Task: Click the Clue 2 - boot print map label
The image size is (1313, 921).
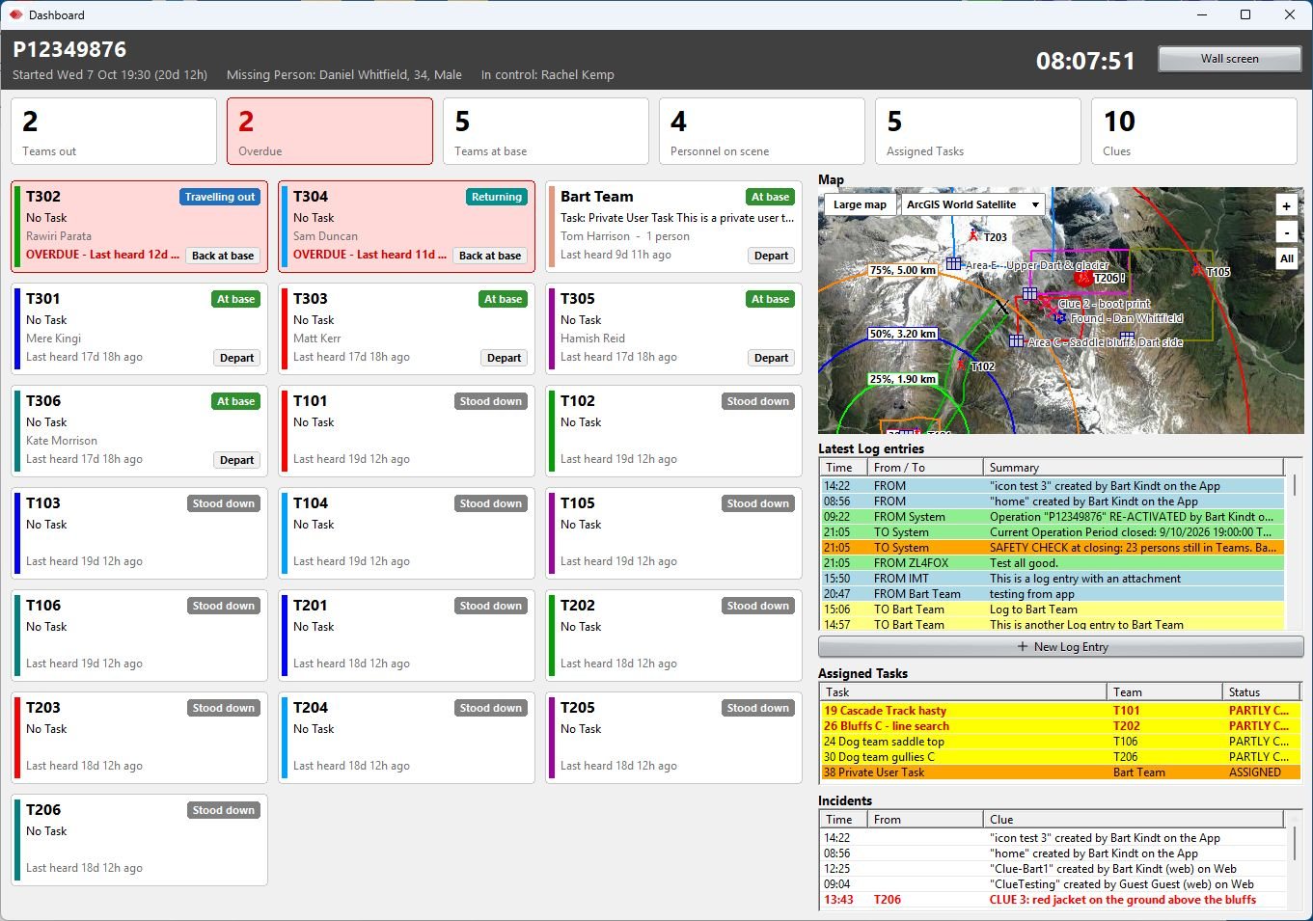Action: tap(1104, 304)
